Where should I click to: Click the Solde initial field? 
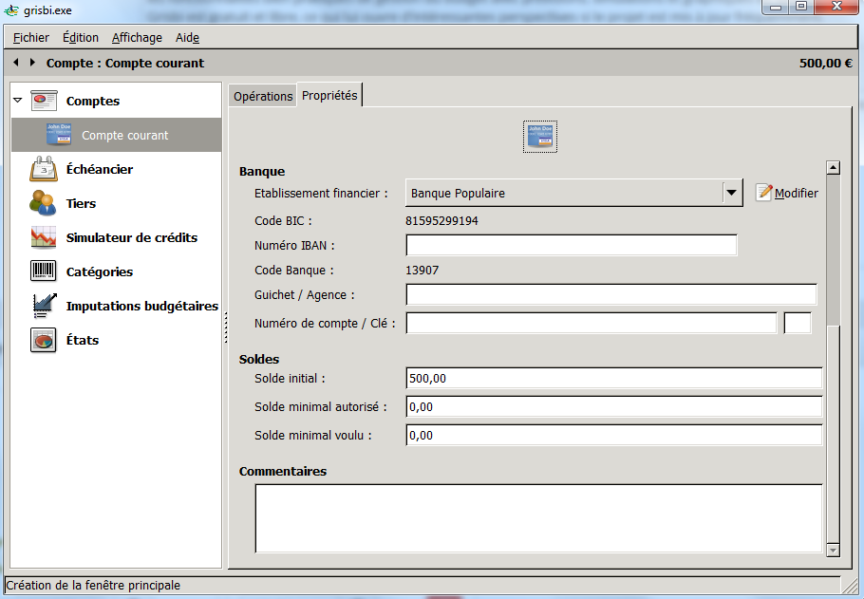click(614, 378)
